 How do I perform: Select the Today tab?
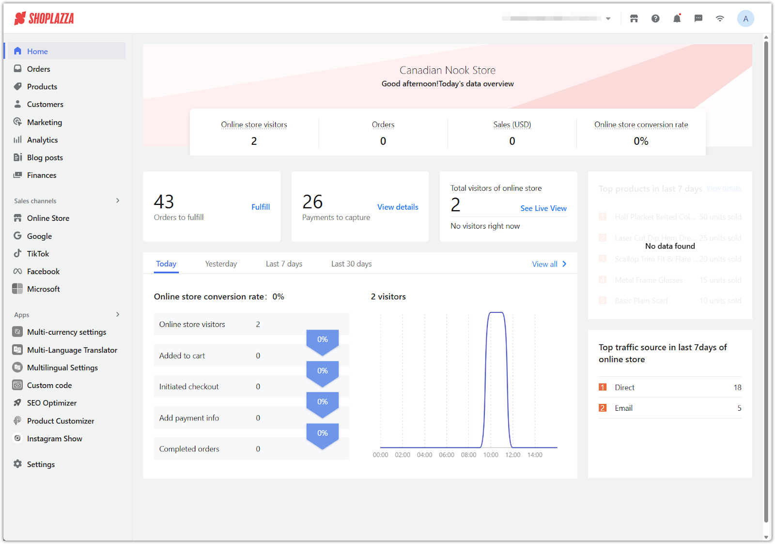click(x=166, y=264)
